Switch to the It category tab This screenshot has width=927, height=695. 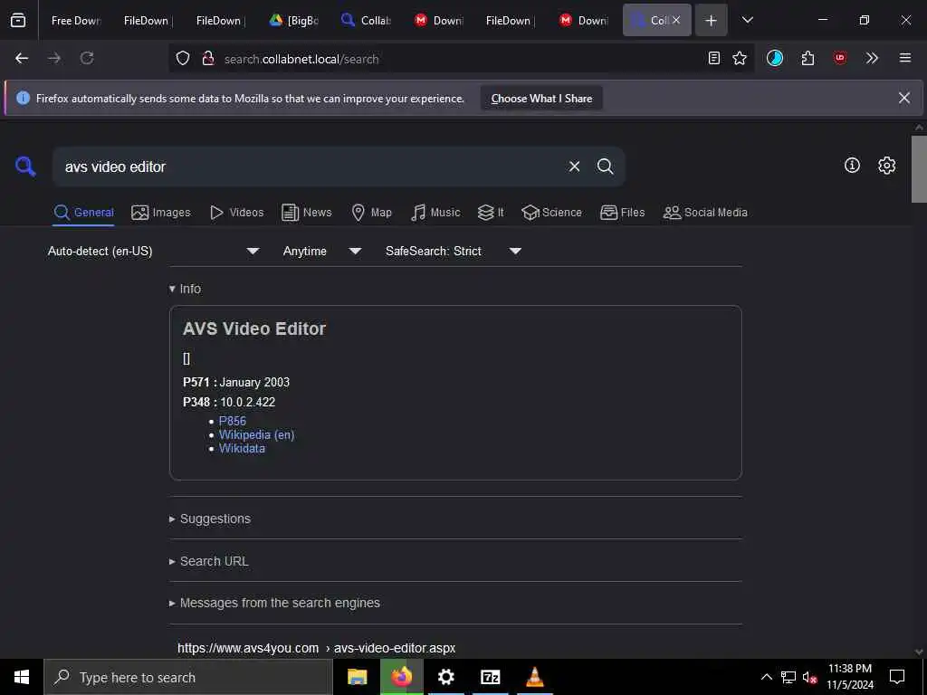pyautogui.click(x=491, y=213)
